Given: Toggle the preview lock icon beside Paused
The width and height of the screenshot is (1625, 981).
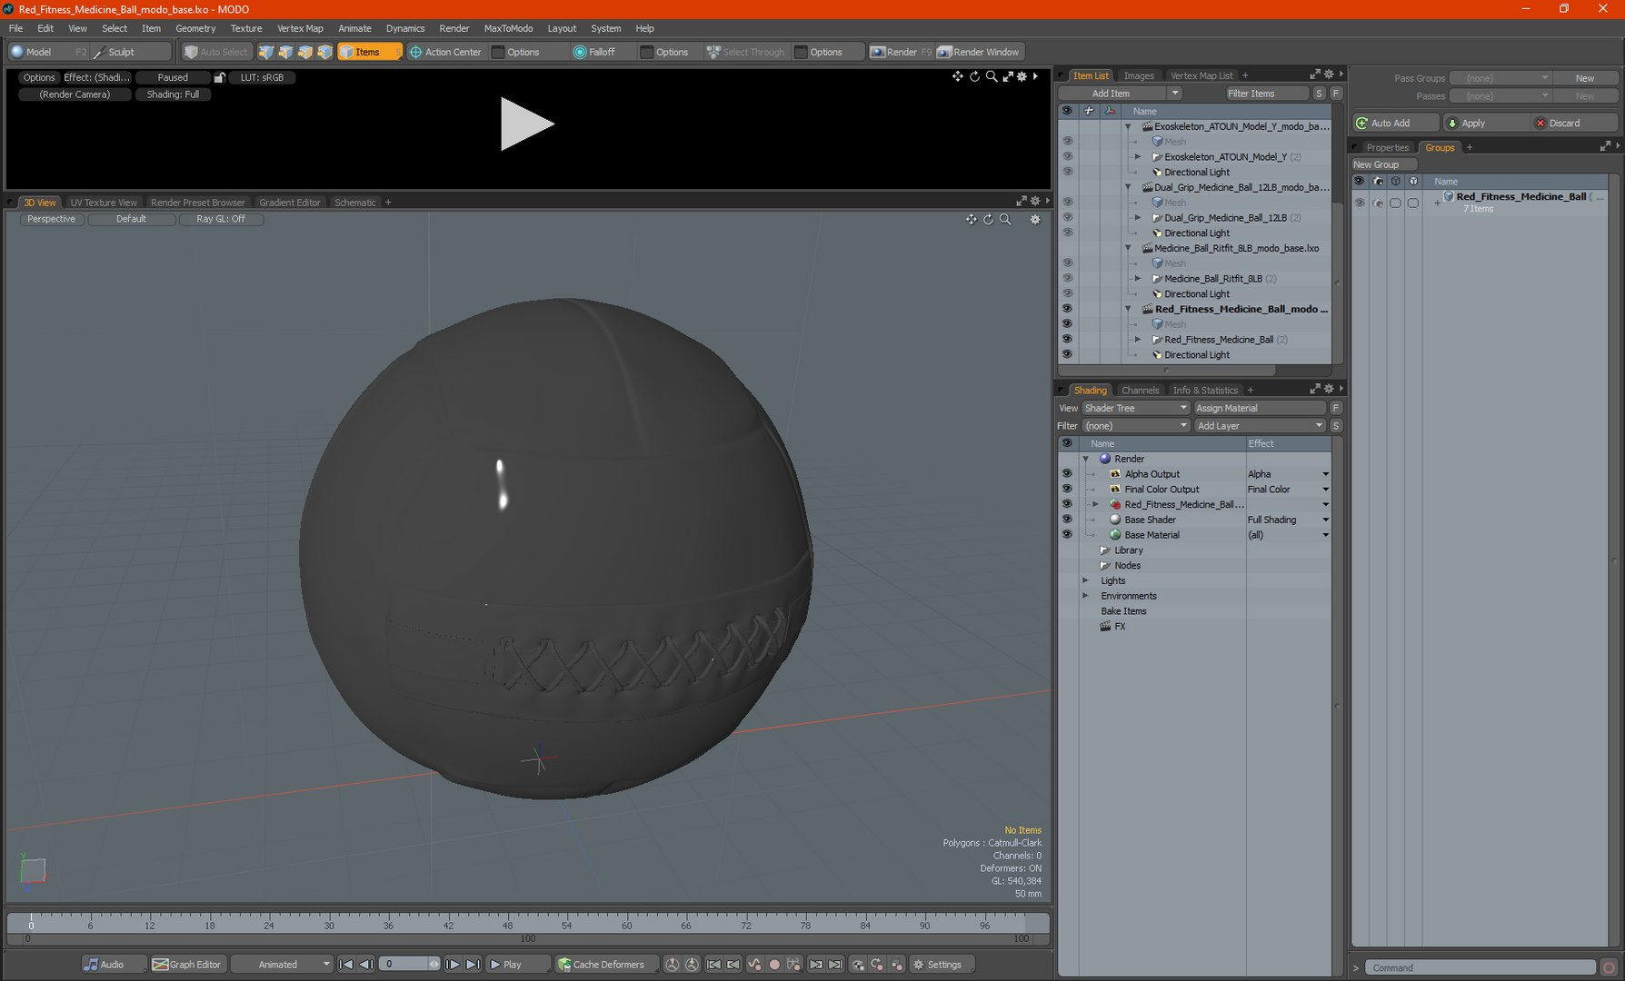Looking at the screenshot, I should click(220, 78).
